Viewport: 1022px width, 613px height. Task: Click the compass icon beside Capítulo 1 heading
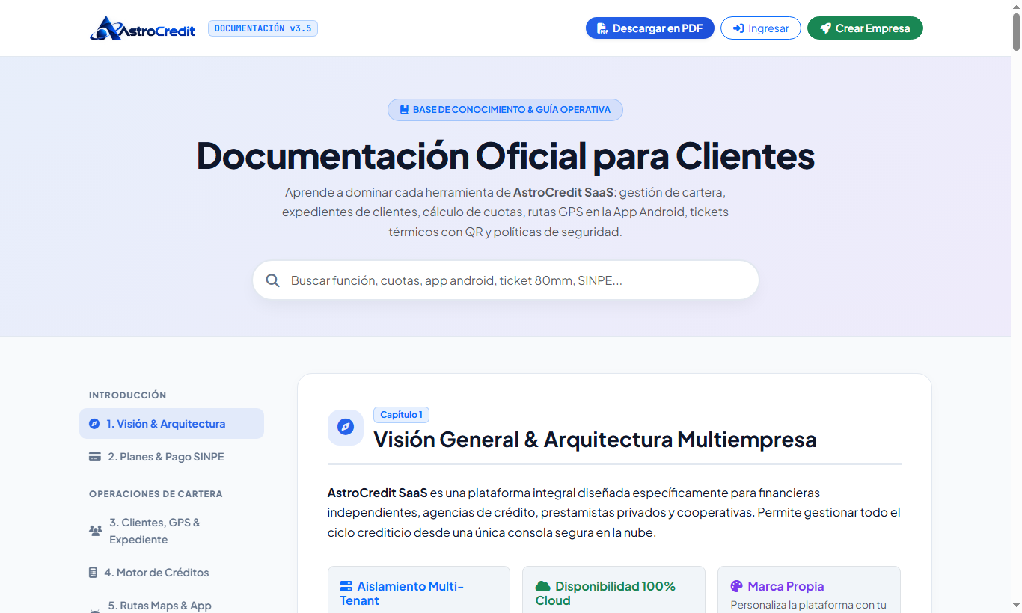(x=346, y=428)
